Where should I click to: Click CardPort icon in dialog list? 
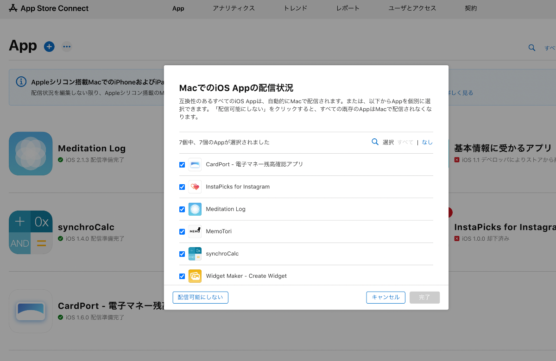click(195, 164)
